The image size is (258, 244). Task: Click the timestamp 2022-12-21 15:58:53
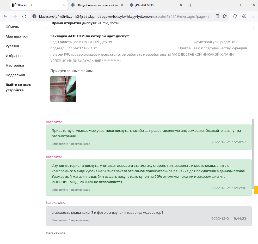(229, 142)
